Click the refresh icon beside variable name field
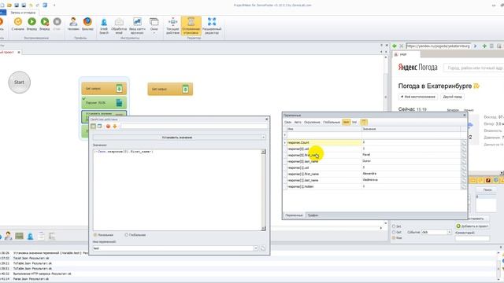This screenshot has height=283, width=504. (263, 248)
